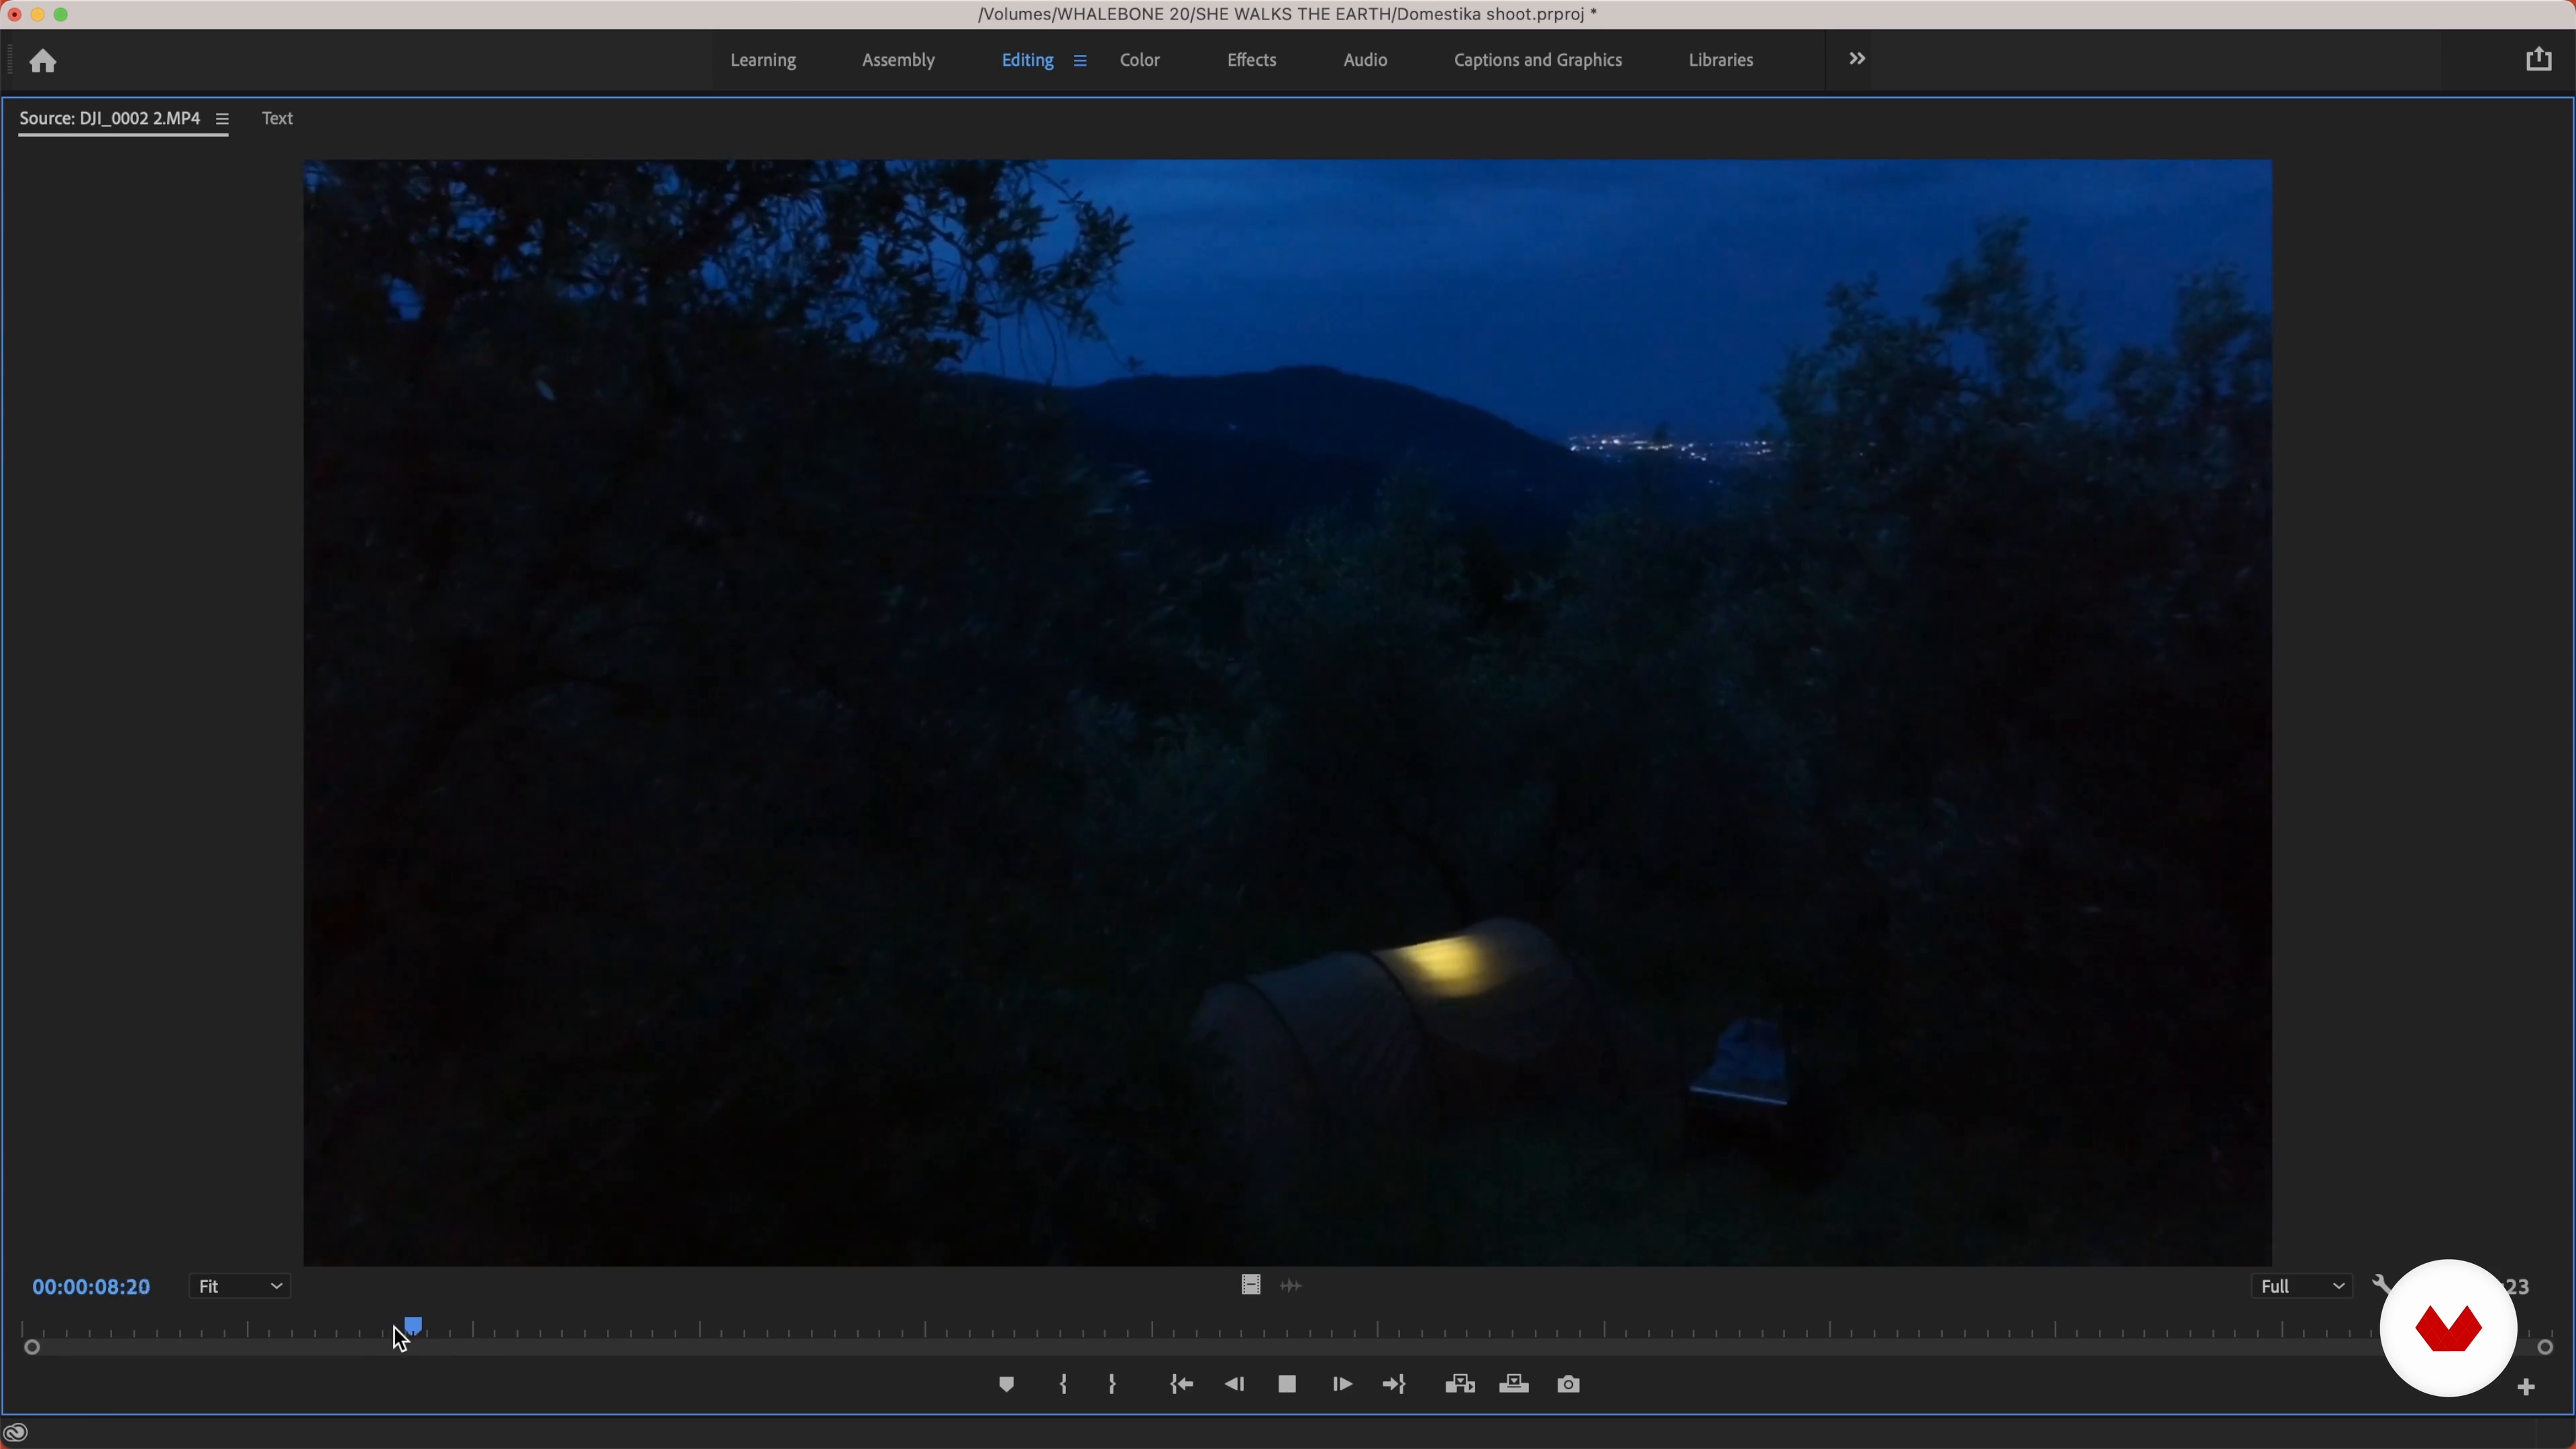Open the Learning workspace
Screen dimensions: 2576x1449
[x=763, y=61]
